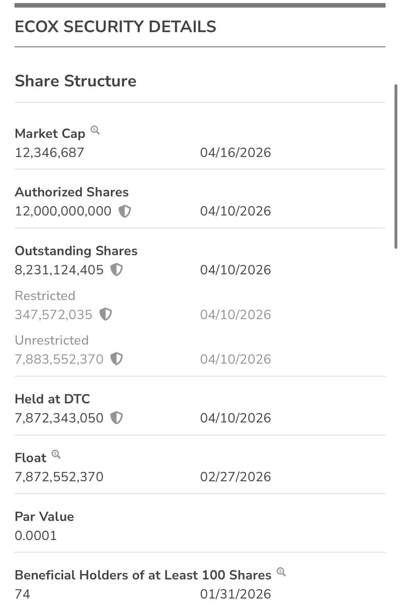400x610 pixels.
Task: Click the info icon next to Float label
Action: click(x=56, y=454)
